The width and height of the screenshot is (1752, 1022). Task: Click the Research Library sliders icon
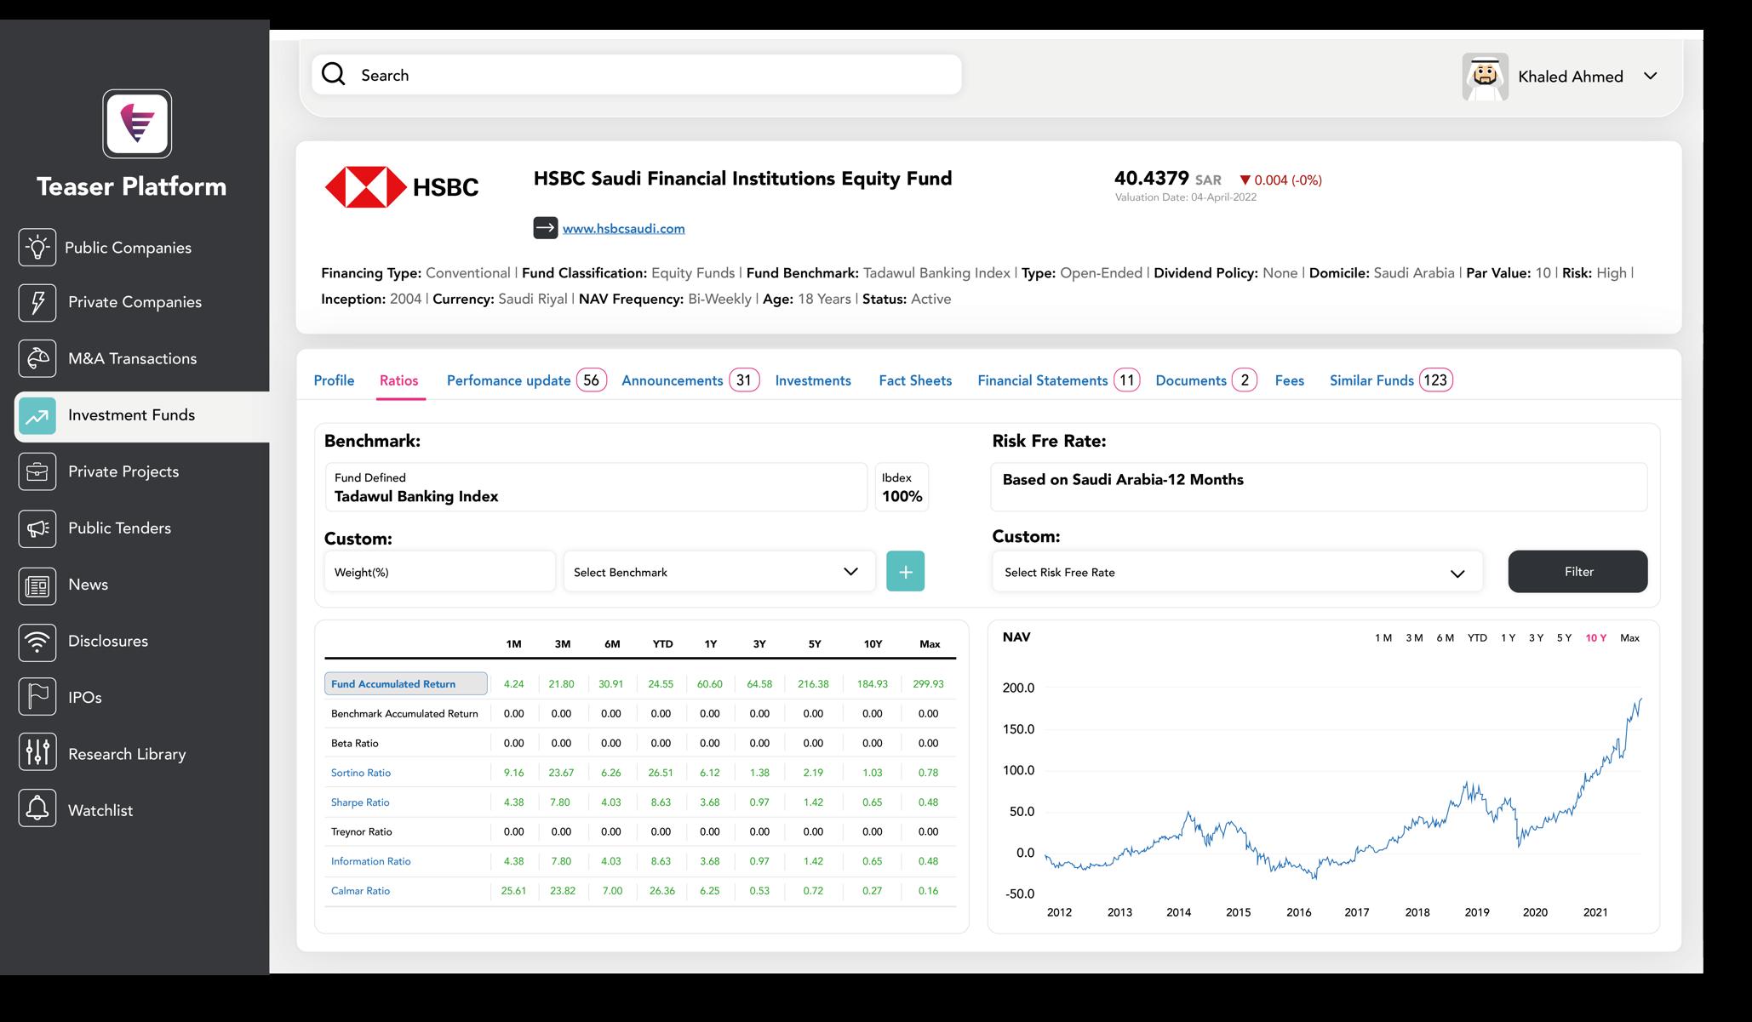click(x=37, y=752)
